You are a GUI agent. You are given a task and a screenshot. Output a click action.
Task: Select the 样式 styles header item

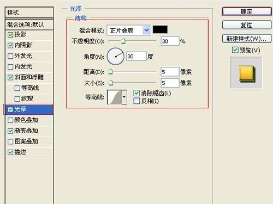(29, 13)
